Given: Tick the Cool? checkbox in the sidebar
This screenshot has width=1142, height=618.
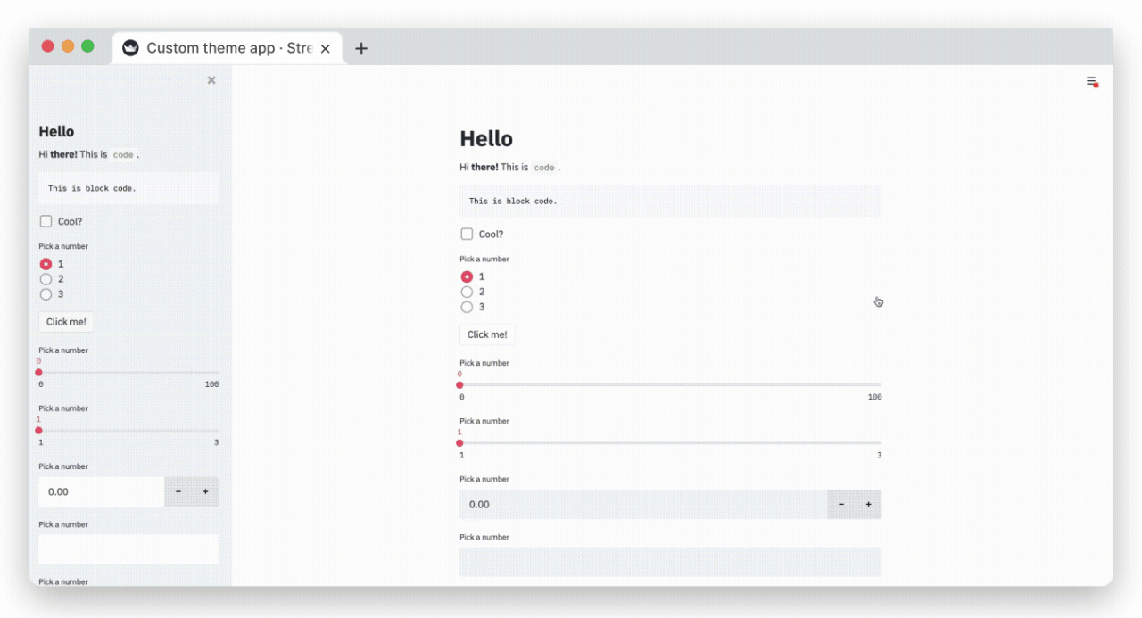Looking at the screenshot, I should coord(46,221).
